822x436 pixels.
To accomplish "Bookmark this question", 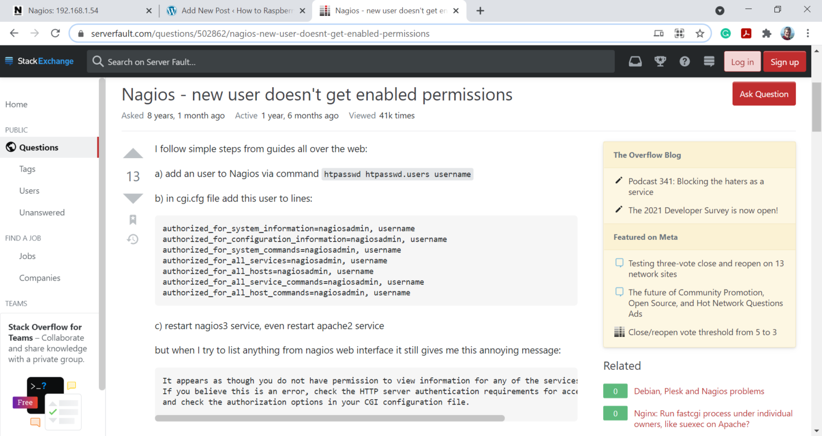I will [x=133, y=220].
